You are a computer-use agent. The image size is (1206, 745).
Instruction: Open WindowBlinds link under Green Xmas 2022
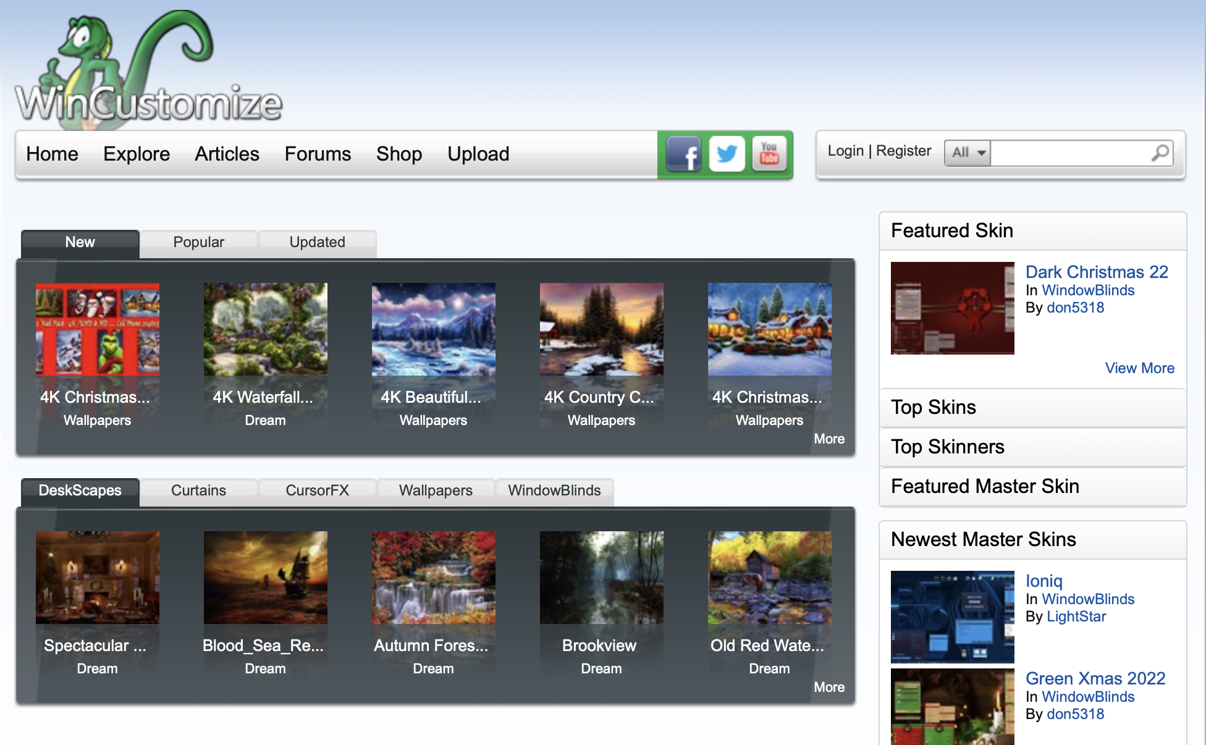(x=1088, y=697)
